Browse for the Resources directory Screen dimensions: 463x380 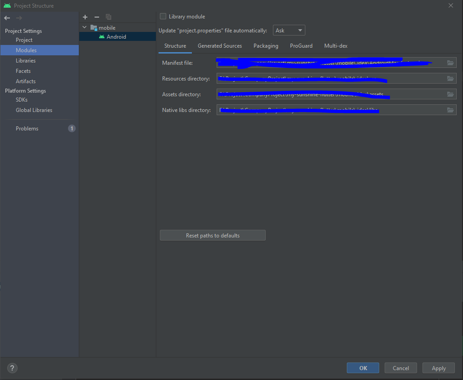tap(450, 78)
